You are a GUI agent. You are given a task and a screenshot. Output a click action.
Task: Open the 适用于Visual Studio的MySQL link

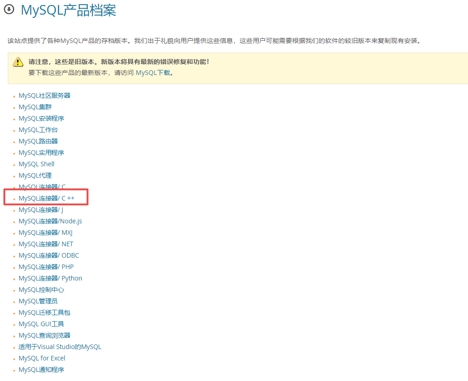pos(60,347)
